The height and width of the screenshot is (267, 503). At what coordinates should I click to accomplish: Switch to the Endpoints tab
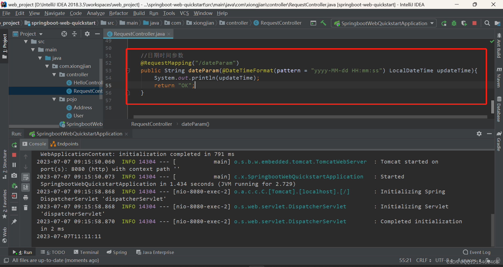click(x=64, y=144)
